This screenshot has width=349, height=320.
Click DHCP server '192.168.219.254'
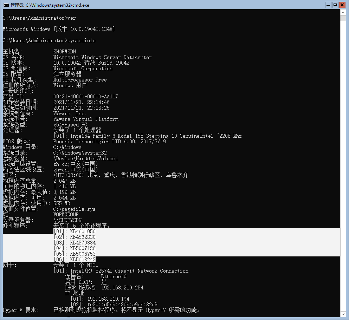coord(122,288)
